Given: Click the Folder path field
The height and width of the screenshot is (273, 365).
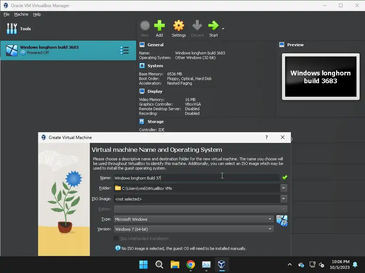Looking at the screenshot, I should point(197,188).
